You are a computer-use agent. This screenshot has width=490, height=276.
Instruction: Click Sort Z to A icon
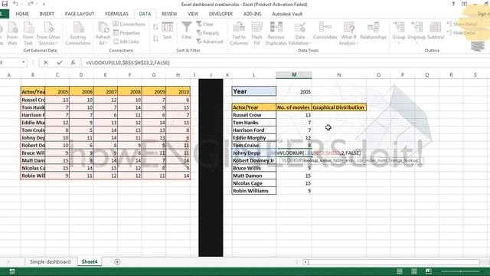click(155, 38)
